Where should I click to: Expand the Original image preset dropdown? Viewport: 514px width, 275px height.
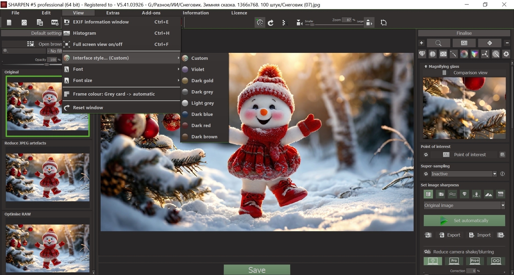pos(464,205)
